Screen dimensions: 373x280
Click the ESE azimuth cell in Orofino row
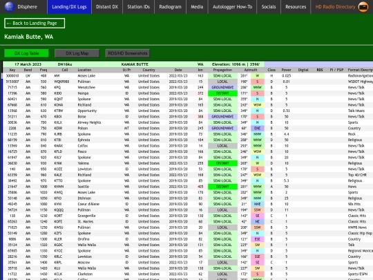tap(258, 239)
